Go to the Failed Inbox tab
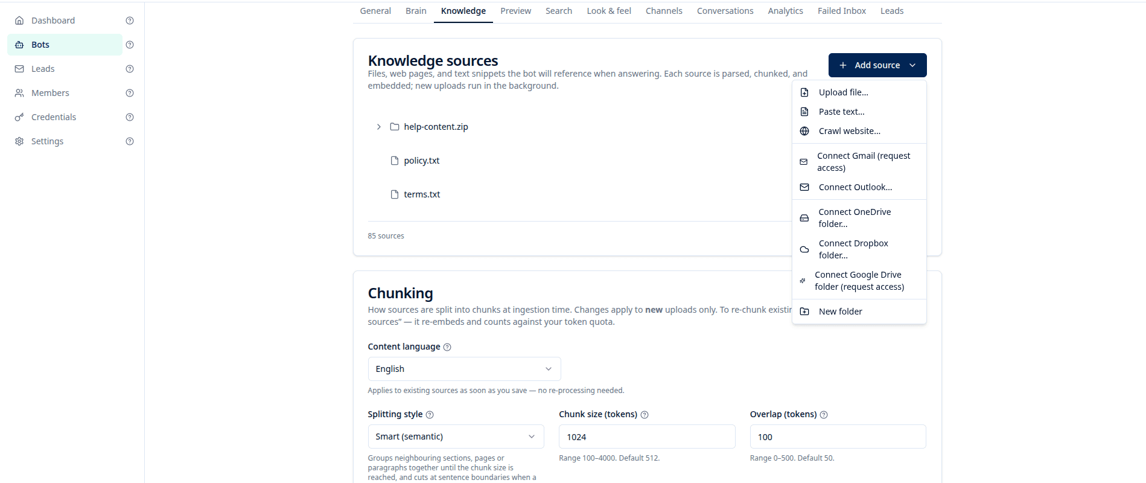The image size is (1146, 483). 842,11
